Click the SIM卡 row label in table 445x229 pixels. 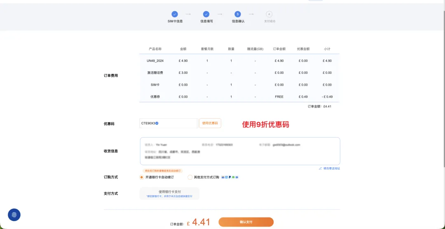(155, 84)
